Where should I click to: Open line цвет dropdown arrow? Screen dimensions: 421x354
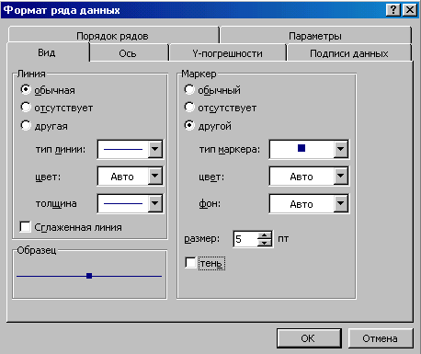(x=155, y=177)
